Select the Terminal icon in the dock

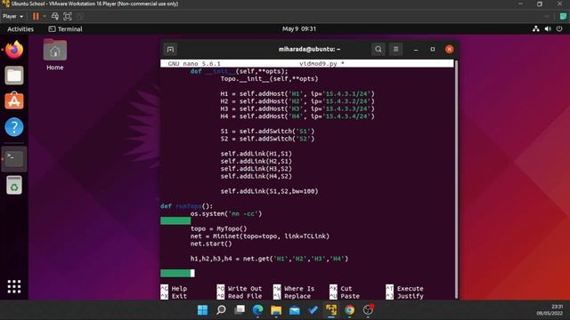[x=14, y=159]
